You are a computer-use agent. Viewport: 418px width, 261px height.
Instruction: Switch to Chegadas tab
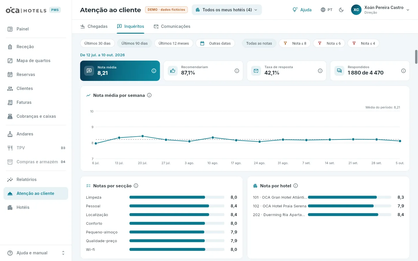pos(94,26)
